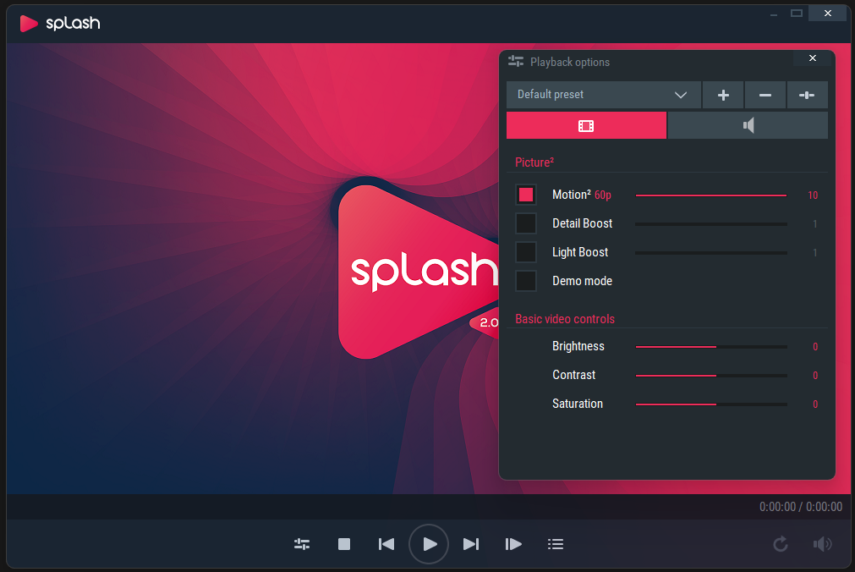855x572 pixels.
Task: Click the Saturation label
Action: [578, 404]
